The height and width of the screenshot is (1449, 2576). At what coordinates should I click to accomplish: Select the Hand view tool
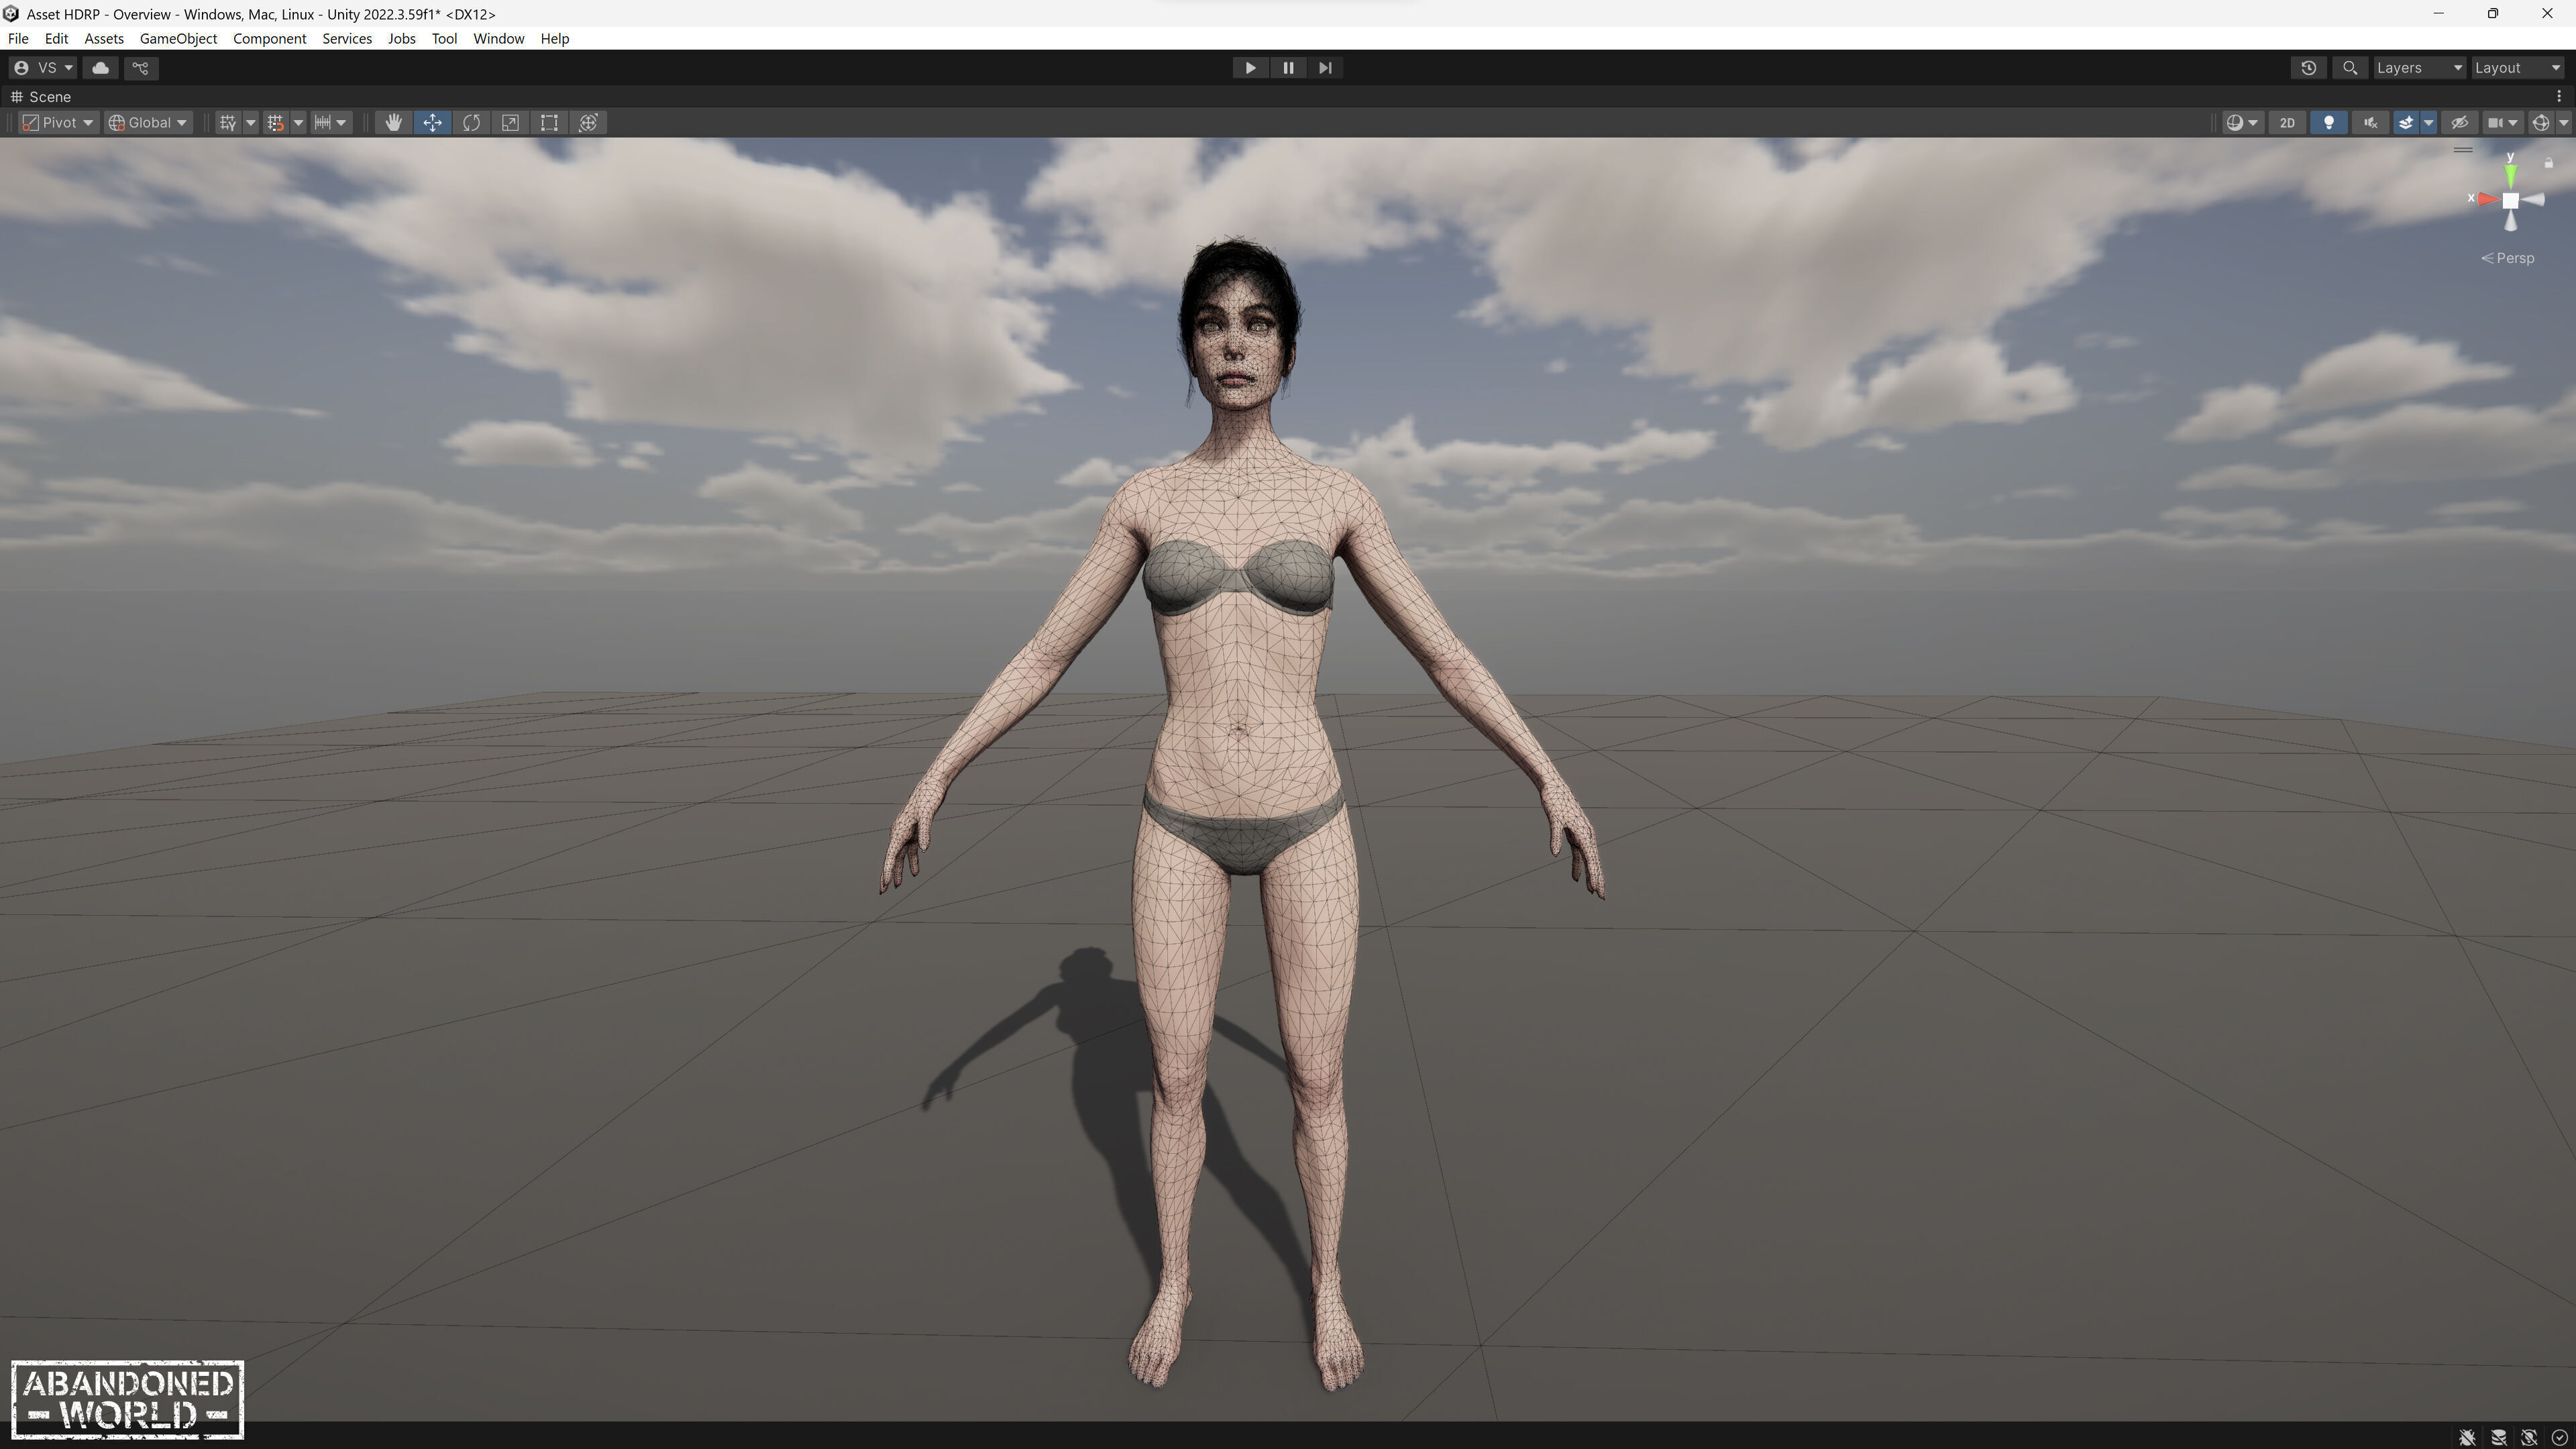tap(393, 122)
